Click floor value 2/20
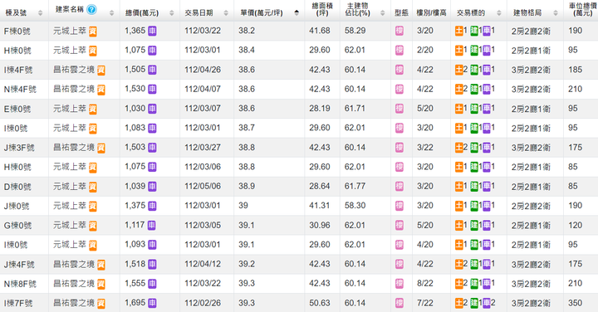 (x=425, y=51)
